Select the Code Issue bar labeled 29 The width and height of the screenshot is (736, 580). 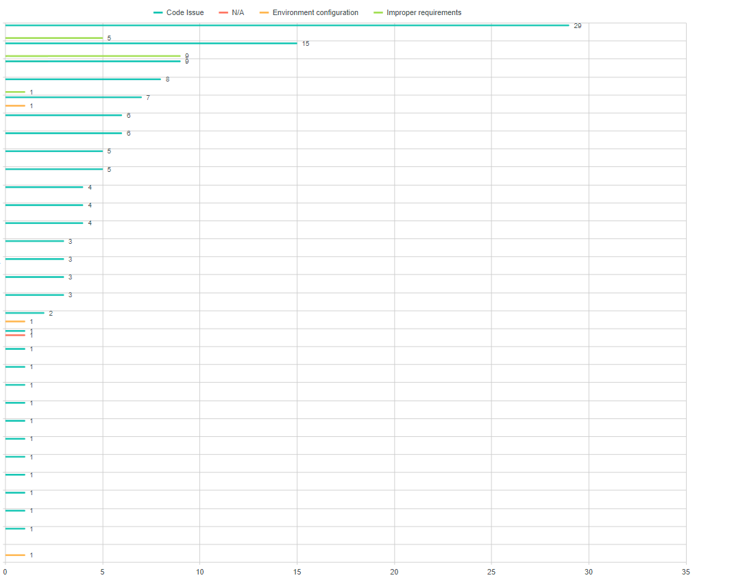pos(287,25)
